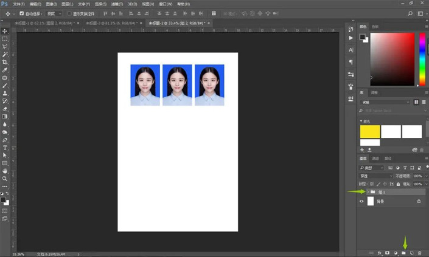The height and width of the screenshot is (257, 429).
Task: Toggle the type layers filter T icon
Action: tap(405, 168)
